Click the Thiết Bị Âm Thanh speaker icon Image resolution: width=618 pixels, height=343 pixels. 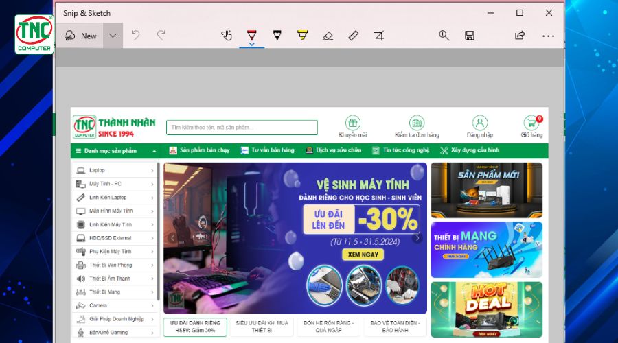pos(81,279)
